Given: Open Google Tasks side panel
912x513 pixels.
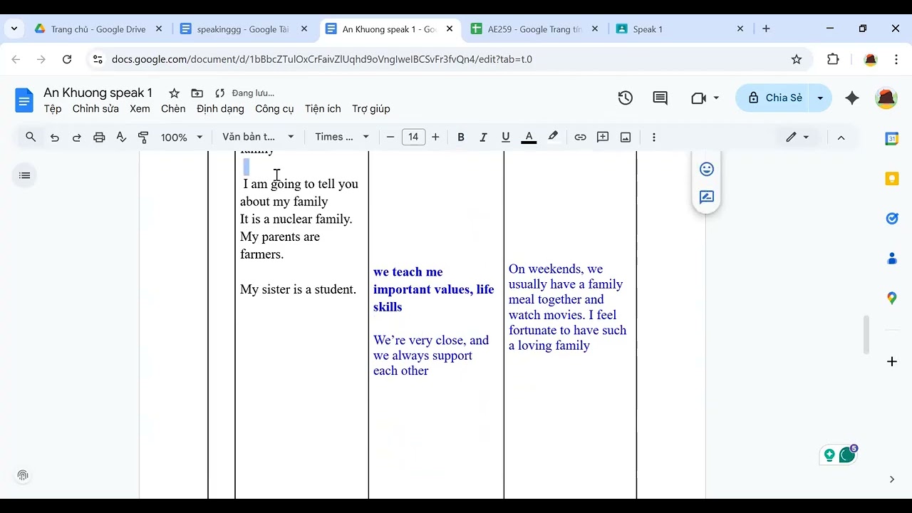Looking at the screenshot, I should (x=892, y=219).
